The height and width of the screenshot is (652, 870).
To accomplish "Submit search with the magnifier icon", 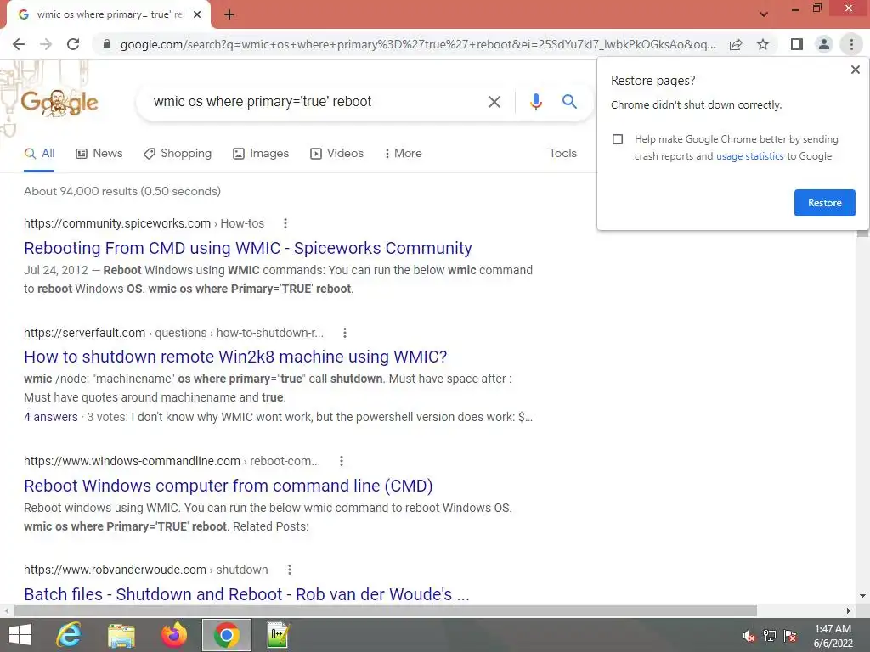I will pos(569,102).
